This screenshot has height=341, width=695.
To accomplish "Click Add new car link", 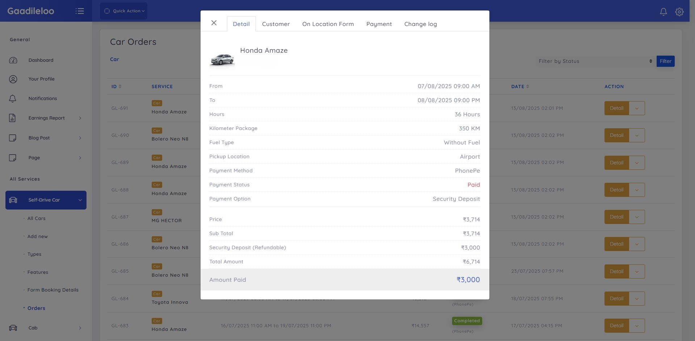I will (38, 237).
